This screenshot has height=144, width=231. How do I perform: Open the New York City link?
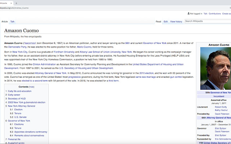[x=20, y=52]
